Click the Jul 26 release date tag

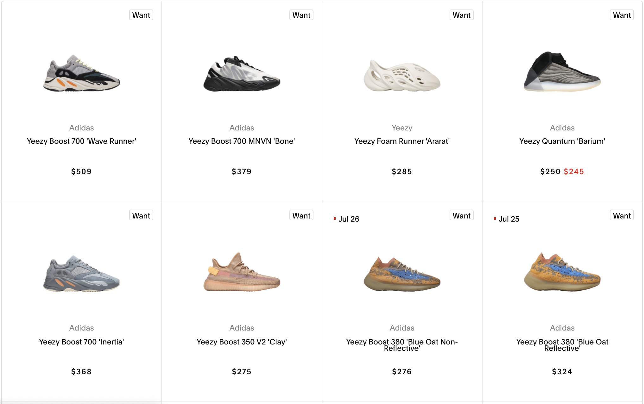[x=349, y=219]
